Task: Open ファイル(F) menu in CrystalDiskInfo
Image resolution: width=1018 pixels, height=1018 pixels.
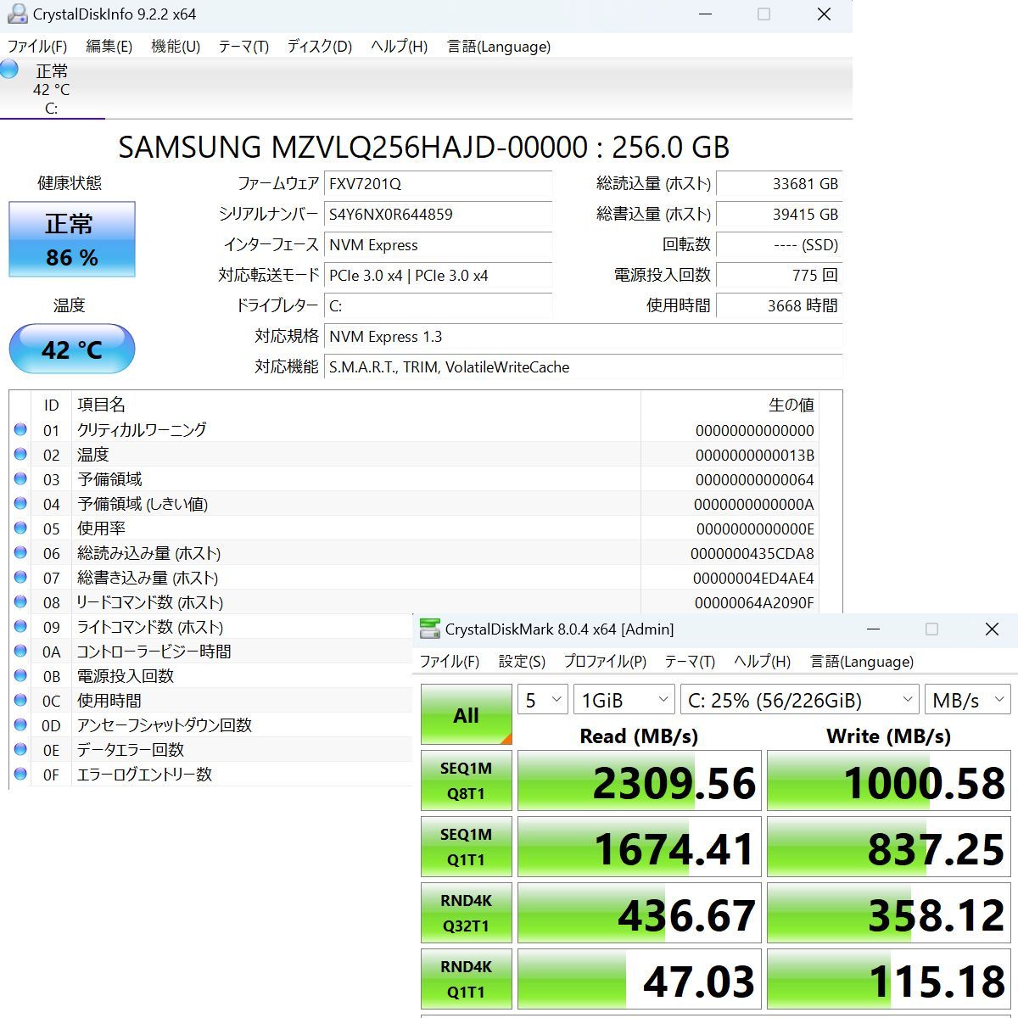Action: coord(37,47)
